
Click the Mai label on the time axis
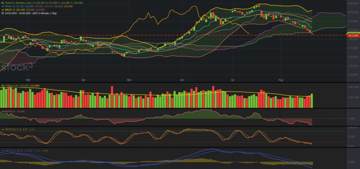[129, 80]
